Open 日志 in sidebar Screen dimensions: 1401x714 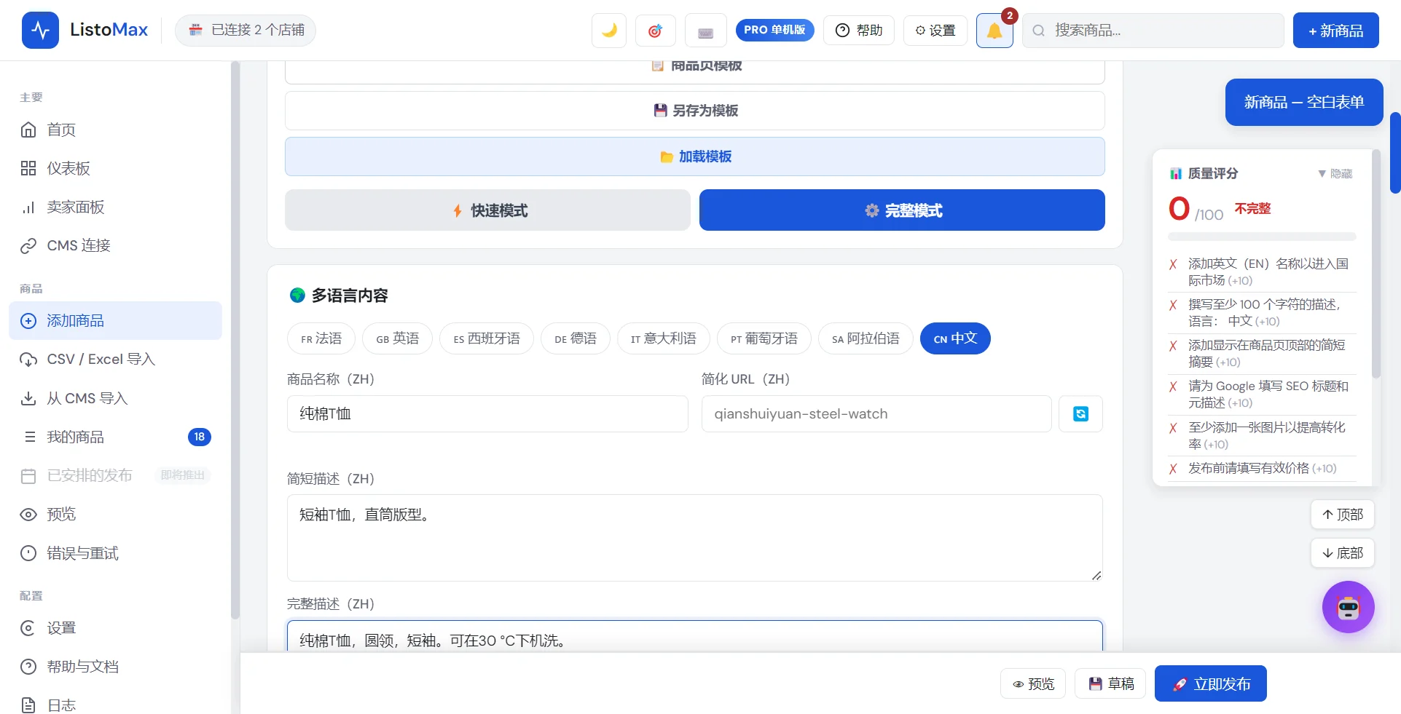click(115, 705)
